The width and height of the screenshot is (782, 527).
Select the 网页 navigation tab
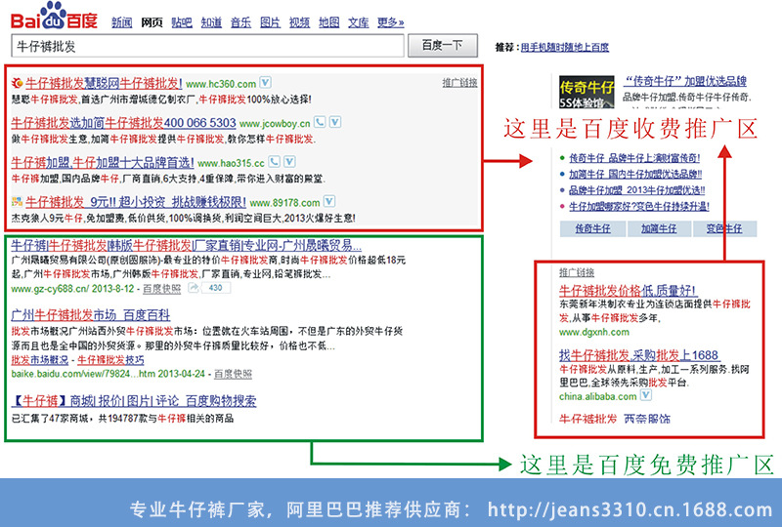152,22
